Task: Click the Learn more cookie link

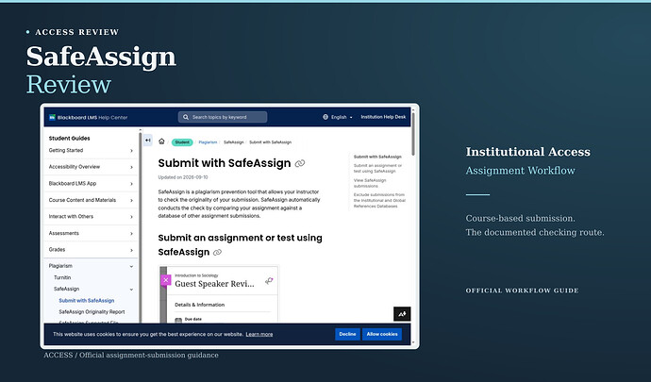Action: point(259,334)
